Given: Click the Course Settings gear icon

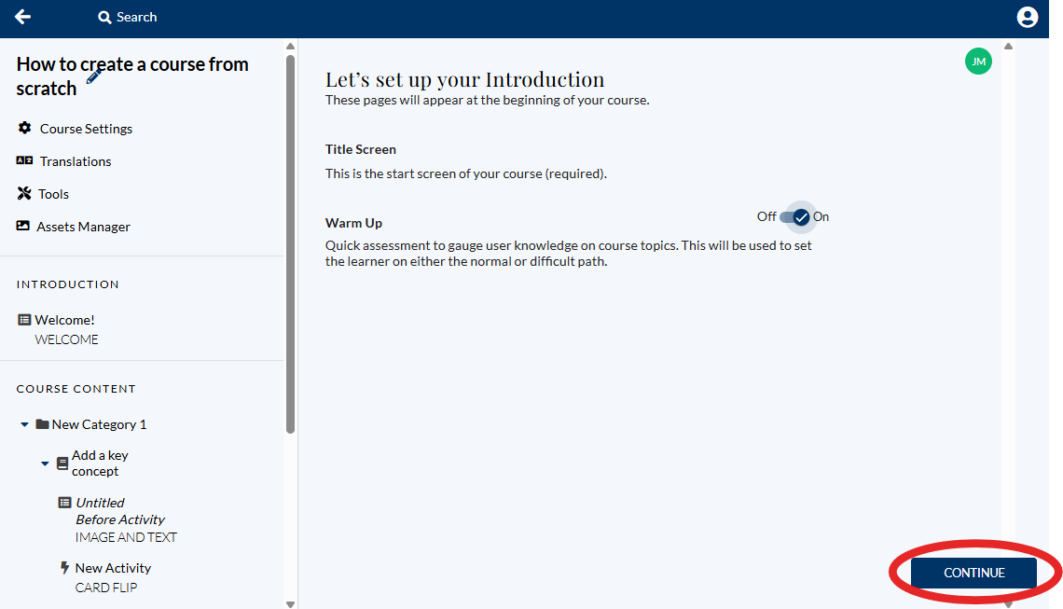Looking at the screenshot, I should click(24, 128).
